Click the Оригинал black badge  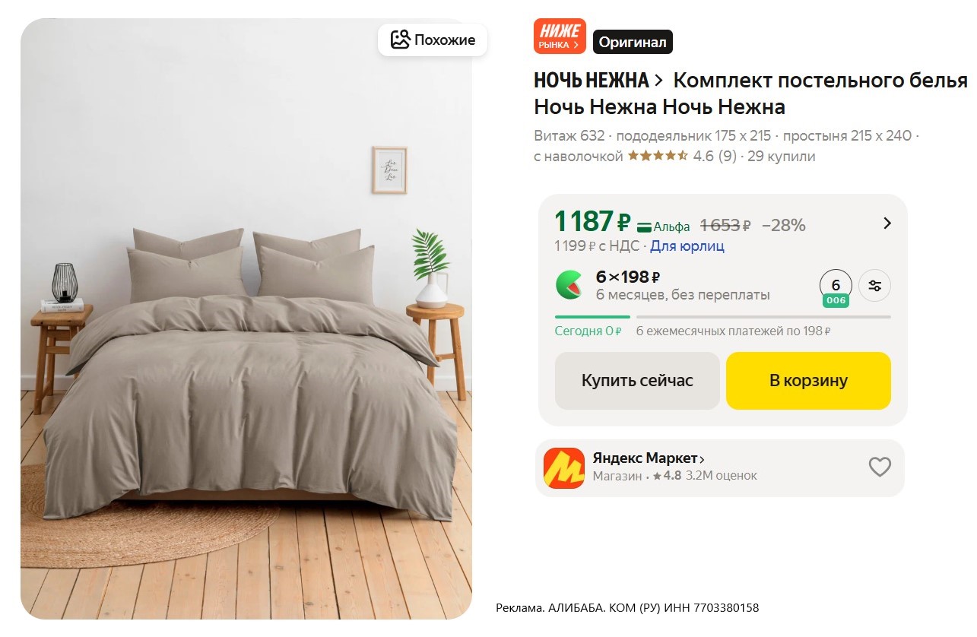633,43
